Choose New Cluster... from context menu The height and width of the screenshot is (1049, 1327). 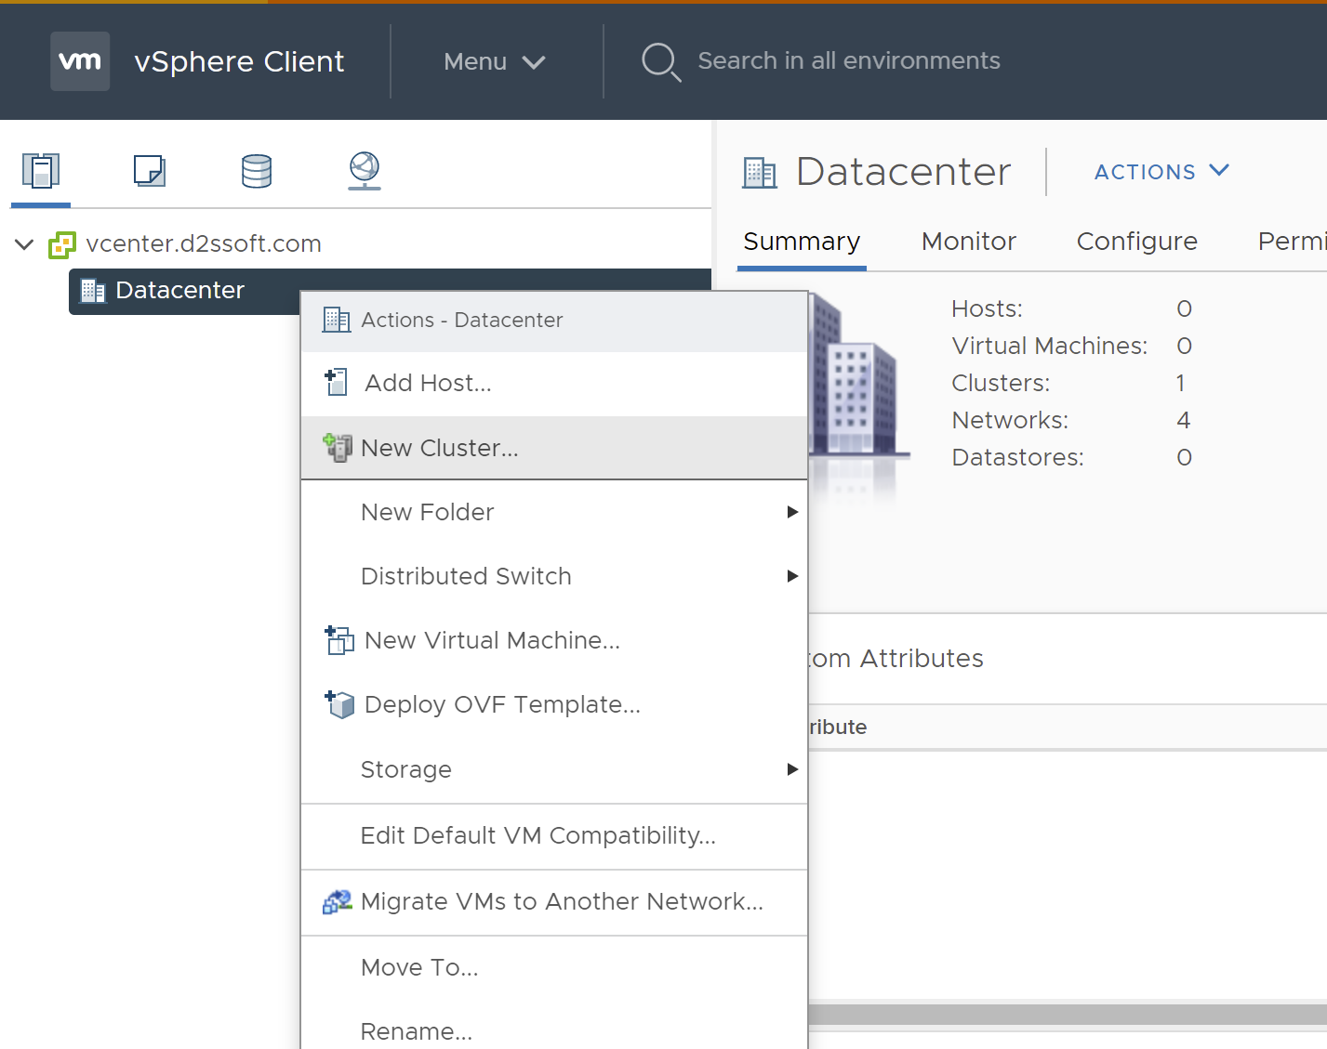pos(440,448)
